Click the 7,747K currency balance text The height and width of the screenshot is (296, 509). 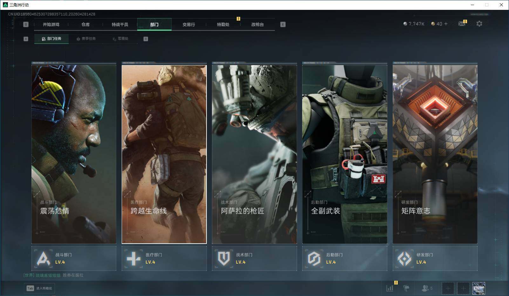[417, 24]
